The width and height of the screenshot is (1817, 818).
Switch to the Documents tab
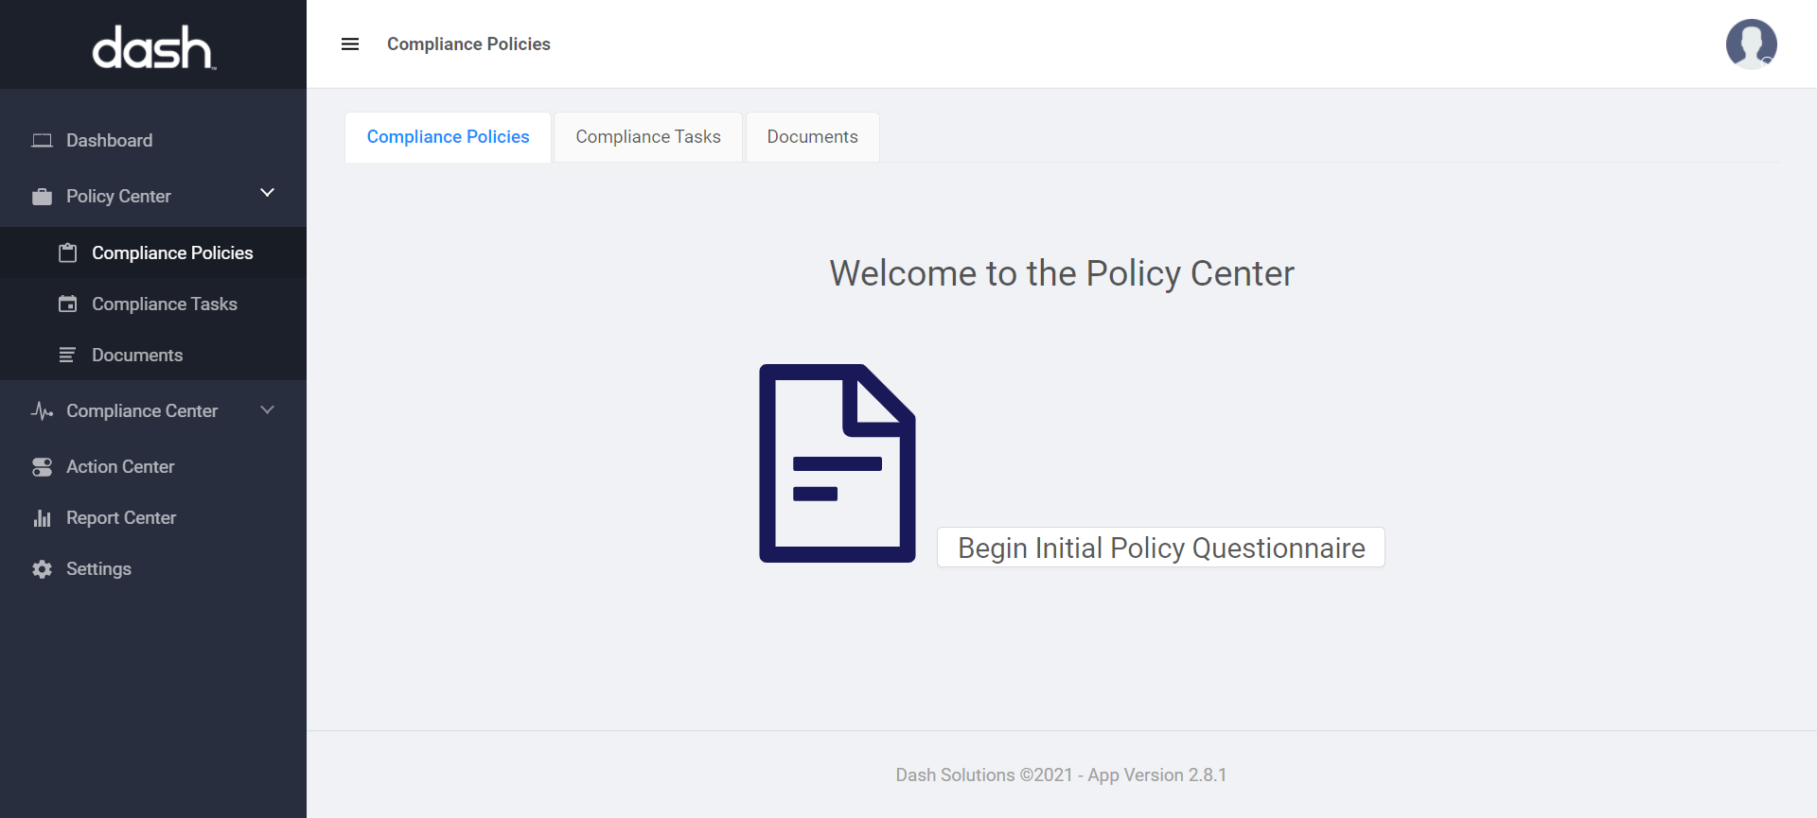click(812, 137)
